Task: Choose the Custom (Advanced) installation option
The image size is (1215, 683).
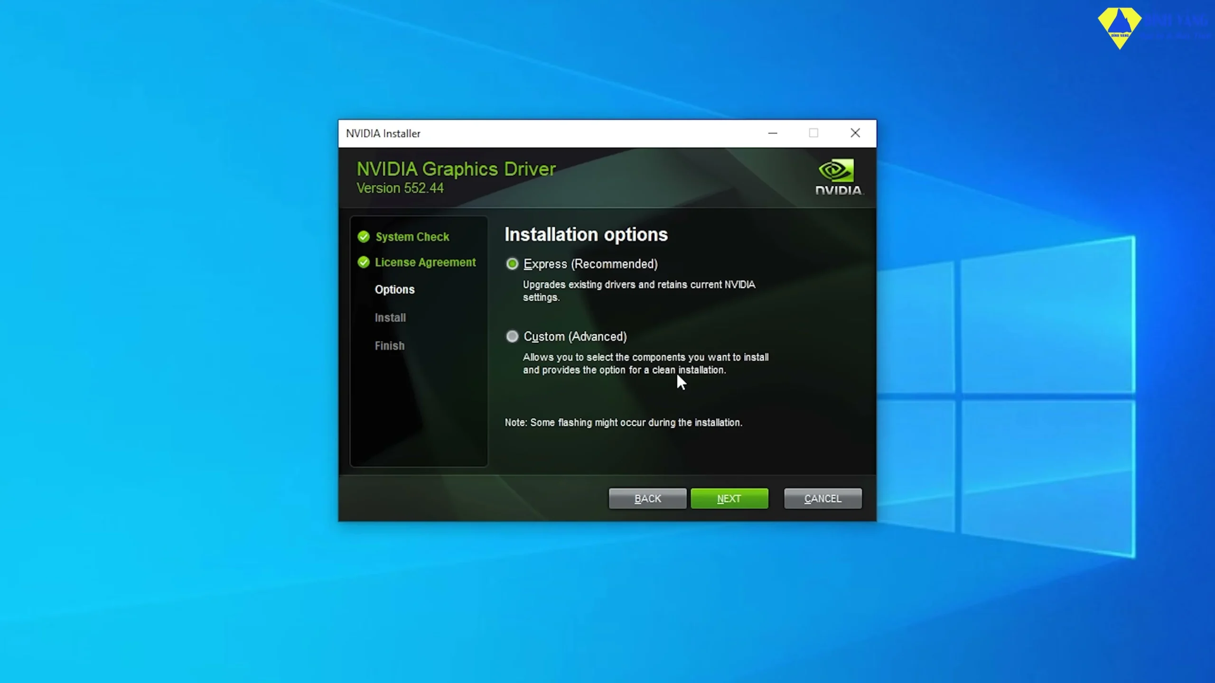Action: point(512,336)
